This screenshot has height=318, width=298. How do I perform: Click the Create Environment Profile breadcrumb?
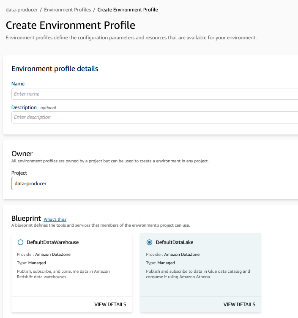(x=128, y=9)
